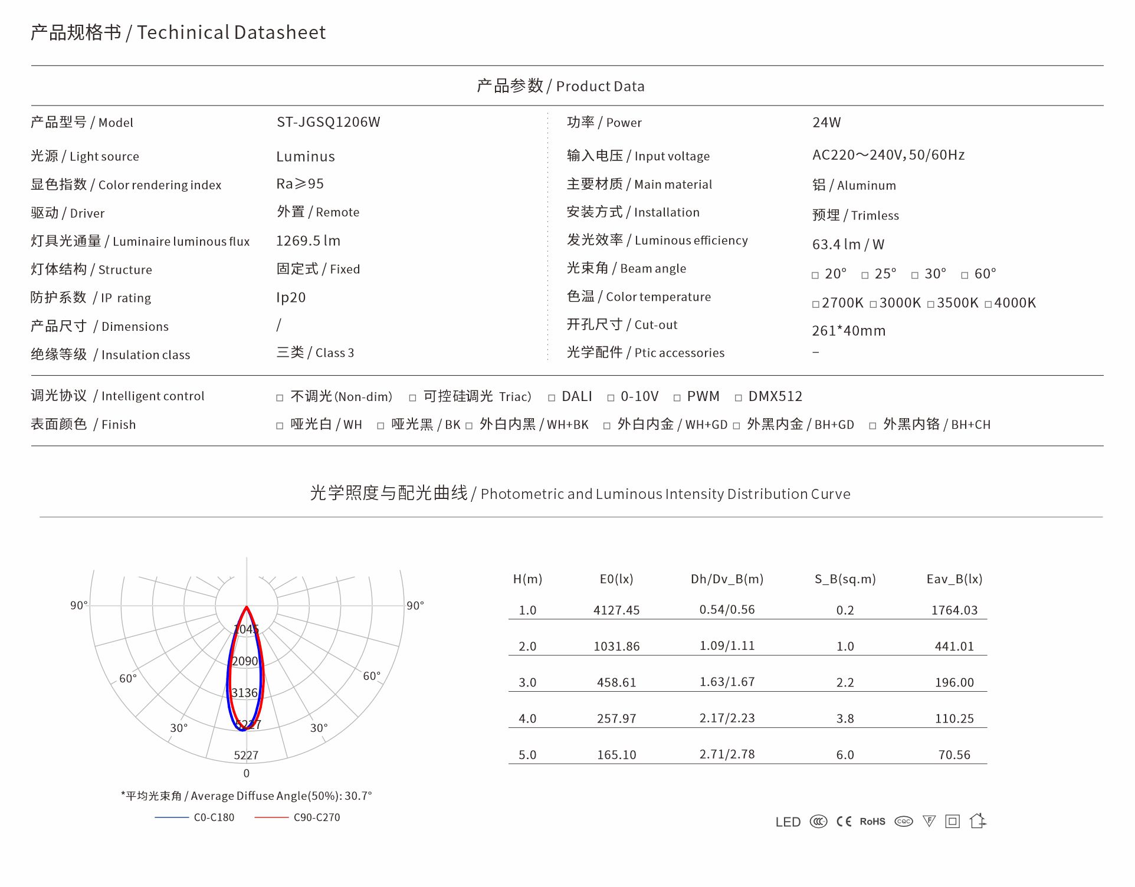
Task: Click the red C90-C270 legend line
Action: pos(271,817)
